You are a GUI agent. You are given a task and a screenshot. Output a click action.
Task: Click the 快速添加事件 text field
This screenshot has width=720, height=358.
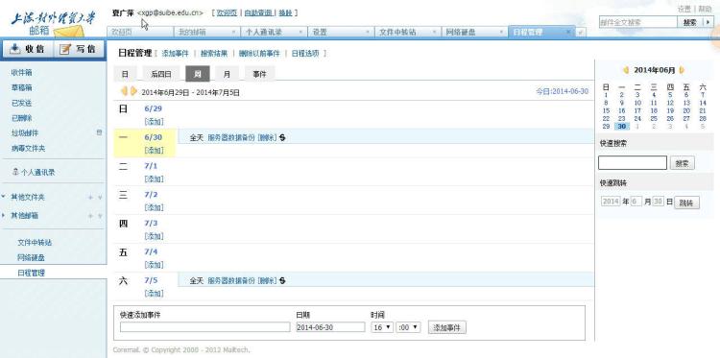click(x=205, y=327)
